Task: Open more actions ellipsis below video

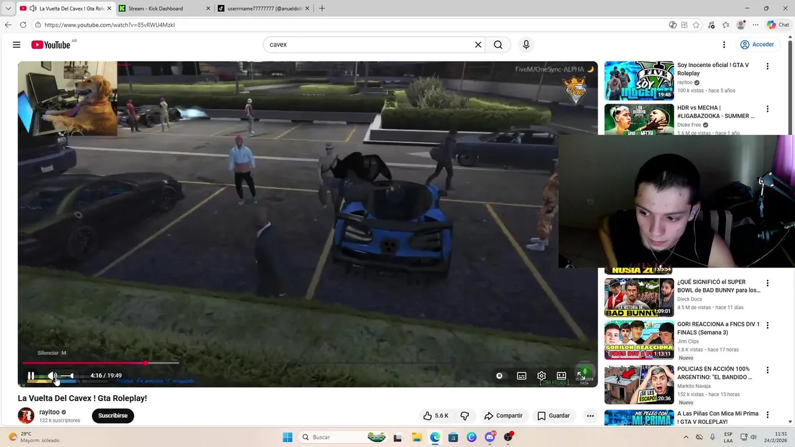Action: coord(590,416)
